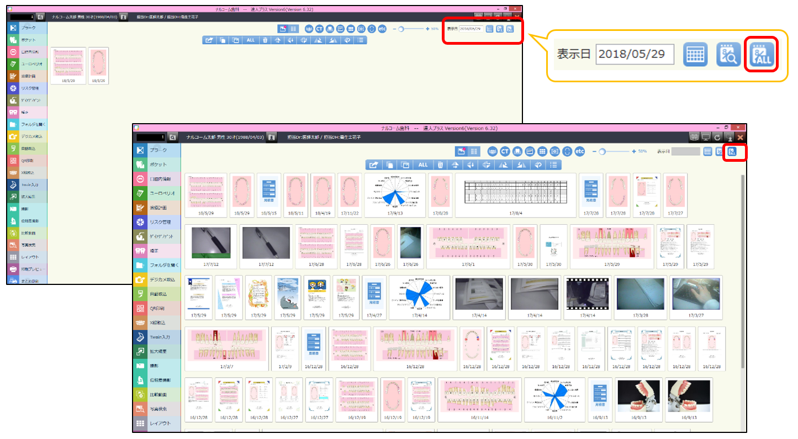Click the vertical scrollbar in front window
Screen dimensions: 798x439
(743, 271)
